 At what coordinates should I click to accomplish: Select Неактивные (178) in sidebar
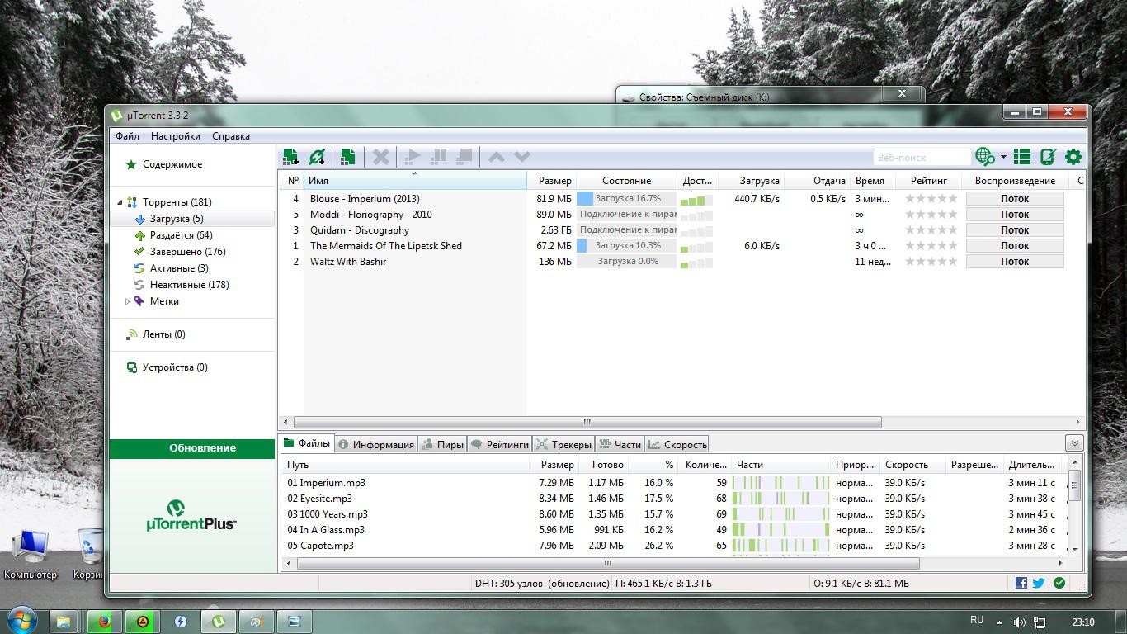181,285
